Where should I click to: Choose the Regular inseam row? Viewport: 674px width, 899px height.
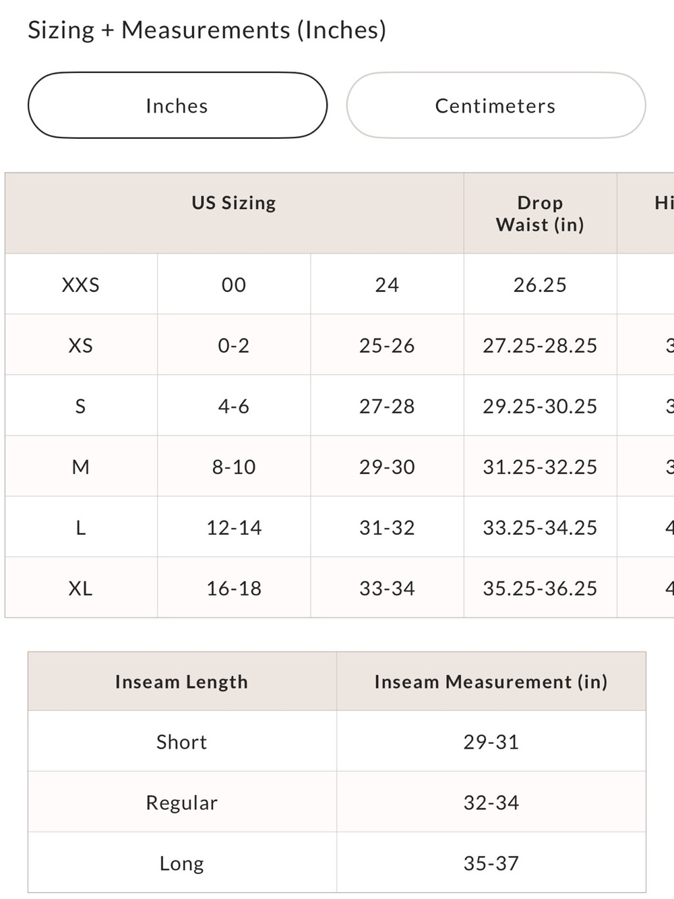point(337,803)
